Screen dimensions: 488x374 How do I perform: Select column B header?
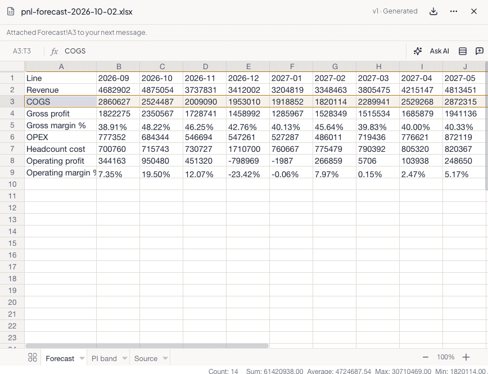pos(118,66)
